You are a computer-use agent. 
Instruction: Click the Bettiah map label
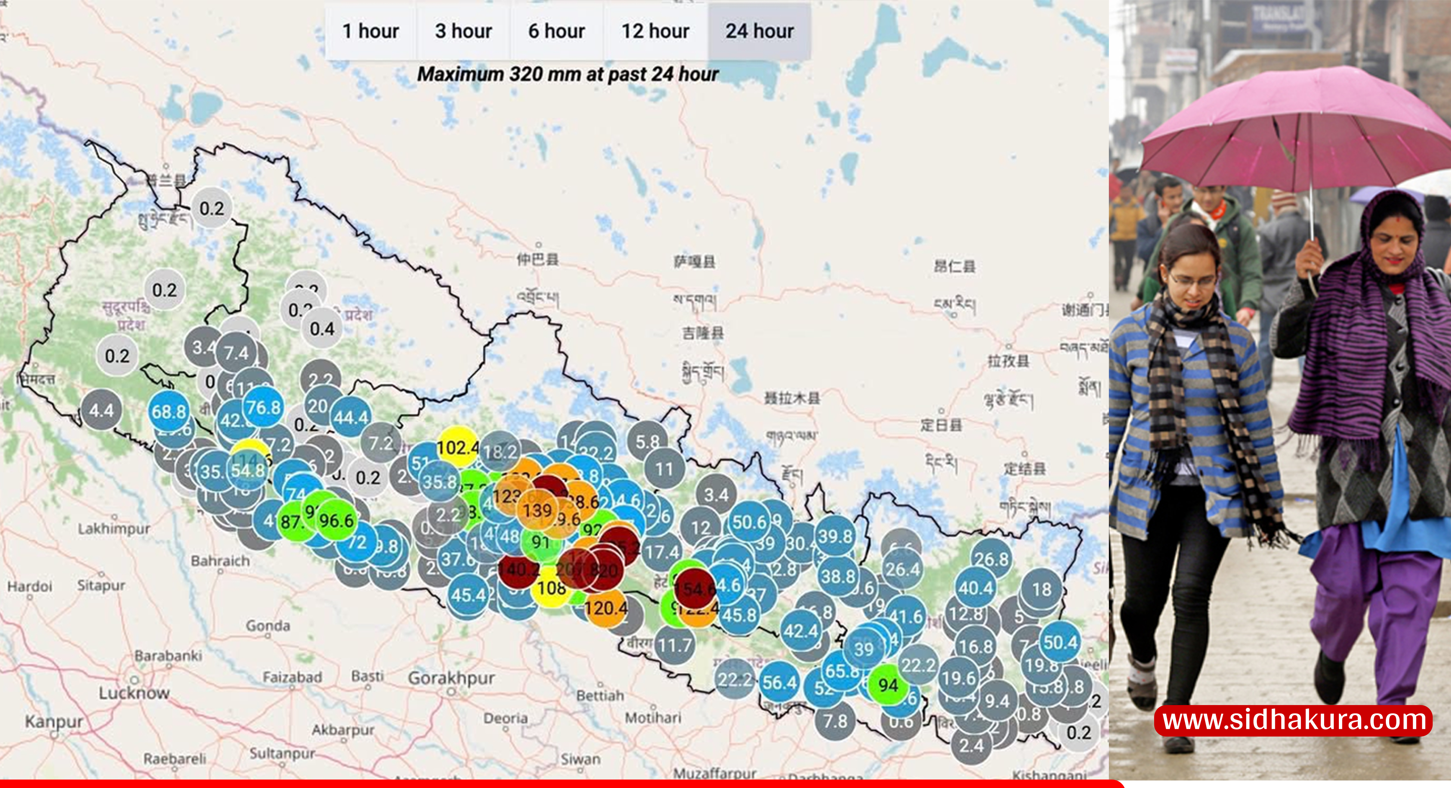[x=600, y=696]
